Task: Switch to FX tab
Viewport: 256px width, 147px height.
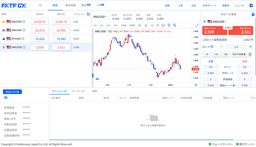Action: [41, 5]
